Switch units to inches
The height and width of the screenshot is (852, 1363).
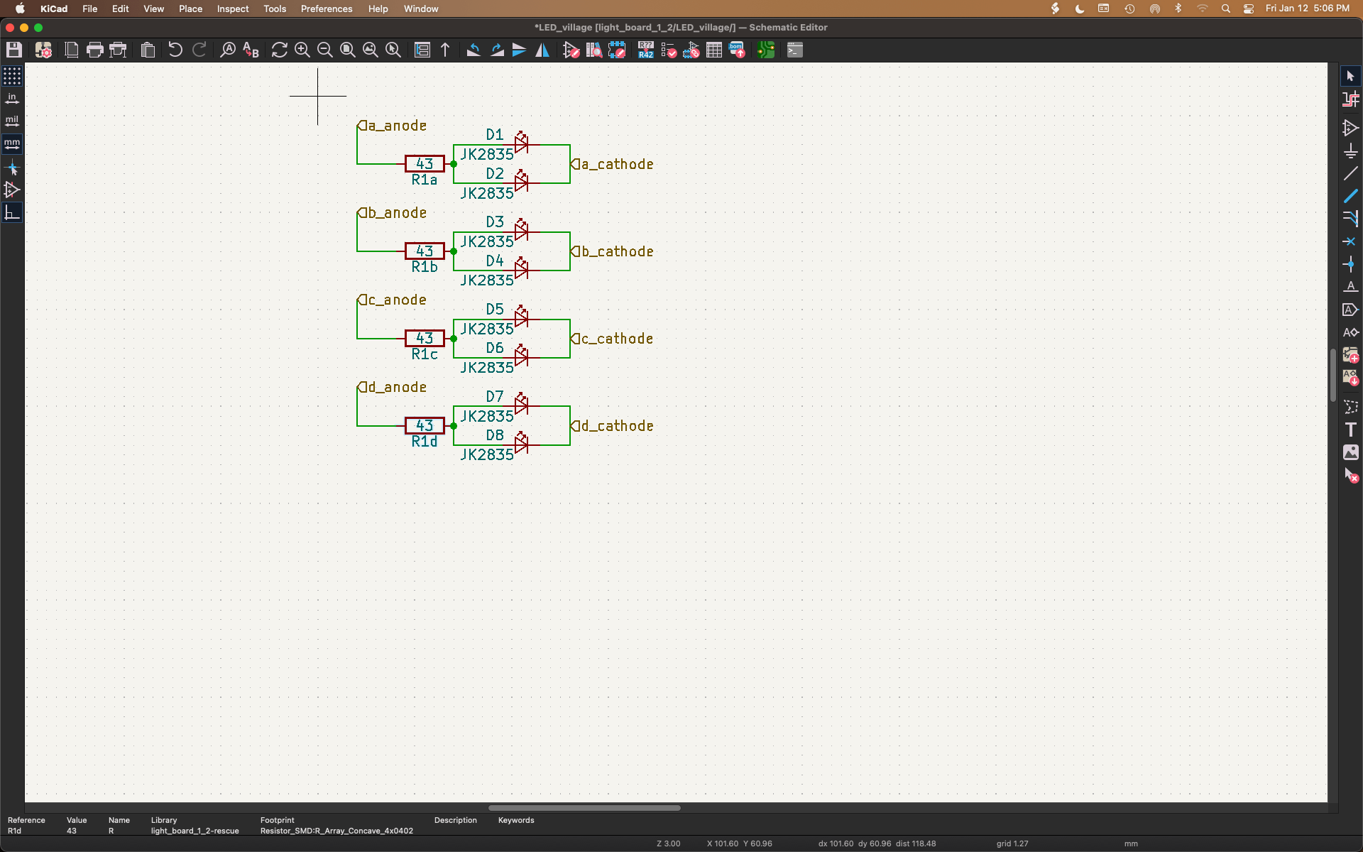tap(12, 99)
